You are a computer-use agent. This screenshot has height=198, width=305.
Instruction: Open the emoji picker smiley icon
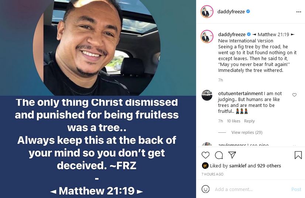(205, 189)
